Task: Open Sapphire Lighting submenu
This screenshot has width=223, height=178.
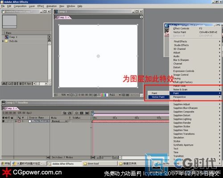Action: tap(195, 119)
